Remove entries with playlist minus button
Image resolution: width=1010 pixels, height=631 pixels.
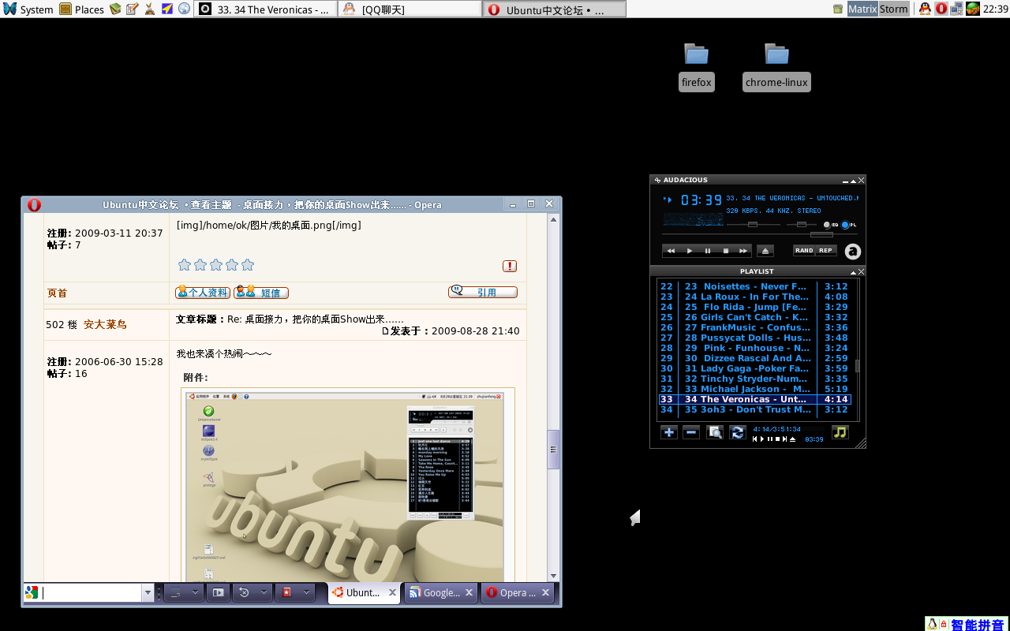691,432
